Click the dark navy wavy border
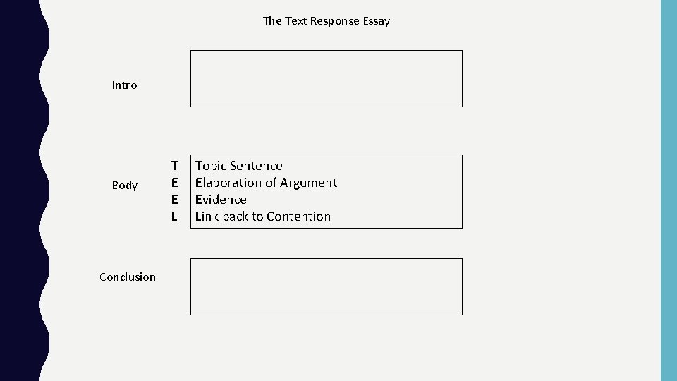Image resolution: width=677 pixels, height=381 pixels. [x=21, y=190]
